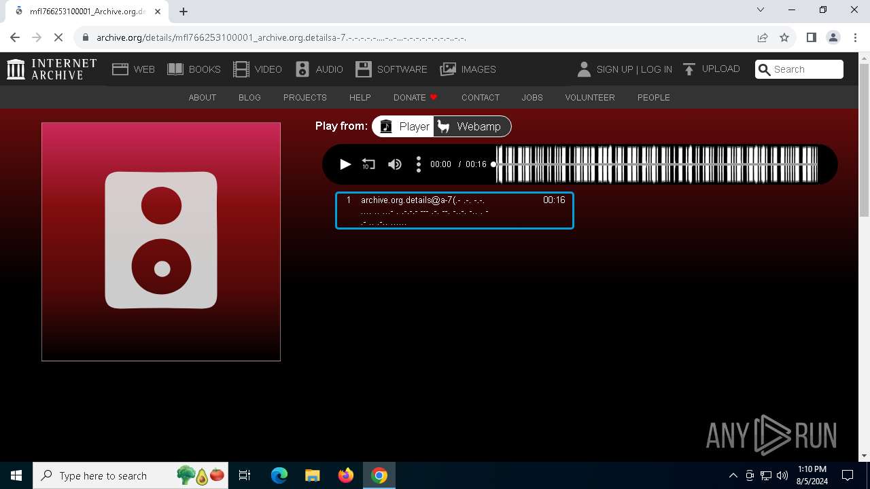This screenshot has width=870, height=489.
Task: Open the Software section
Action: point(391,69)
